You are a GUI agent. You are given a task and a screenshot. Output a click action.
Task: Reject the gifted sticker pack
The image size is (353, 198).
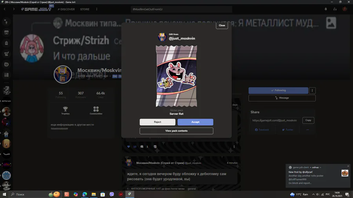click(x=157, y=122)
